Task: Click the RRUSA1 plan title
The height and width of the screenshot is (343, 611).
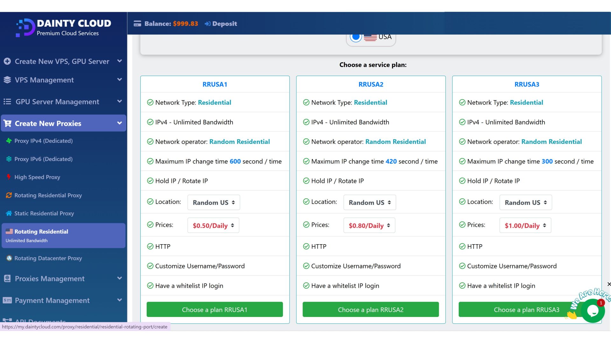Action: 215,84
